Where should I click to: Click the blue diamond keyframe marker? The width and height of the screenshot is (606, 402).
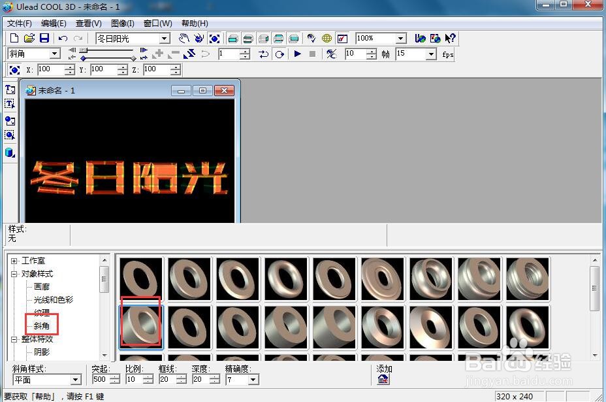pyautogui.click(x=83, y=58)
